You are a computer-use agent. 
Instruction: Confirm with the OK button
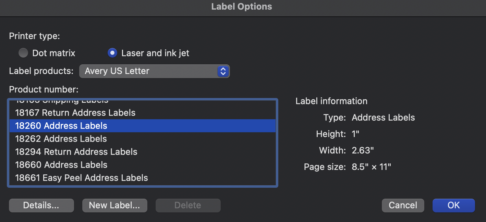(453, 205)
